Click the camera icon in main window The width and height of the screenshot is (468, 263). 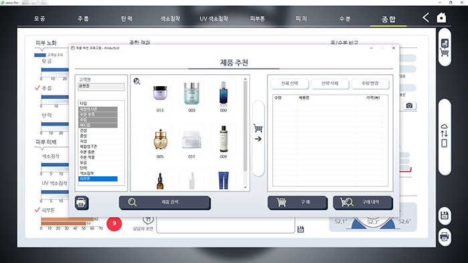point(409,105)
